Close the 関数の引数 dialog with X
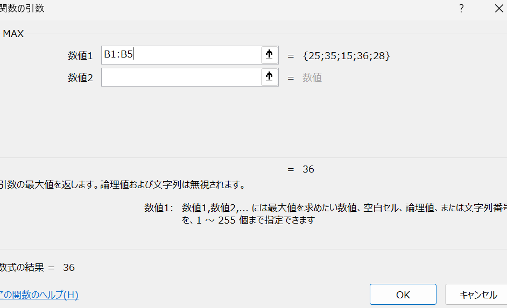The image size is (507, 308). point(498,9)
